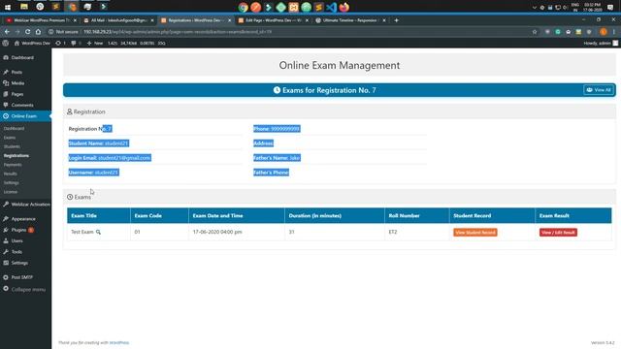Viewport: 621px width, 349px height.
Task: Open the Windows Start menu
Action: [x=8, y=7]
